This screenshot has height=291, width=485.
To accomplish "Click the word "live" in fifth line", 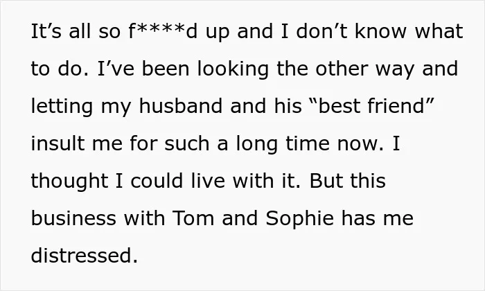I will (208, 181).
